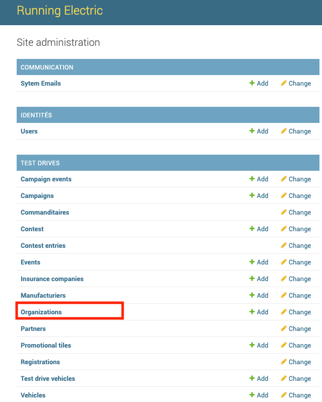Go to Promotional tiles
The height and width of the screenshot is (402, 322).
pos(46,346)
